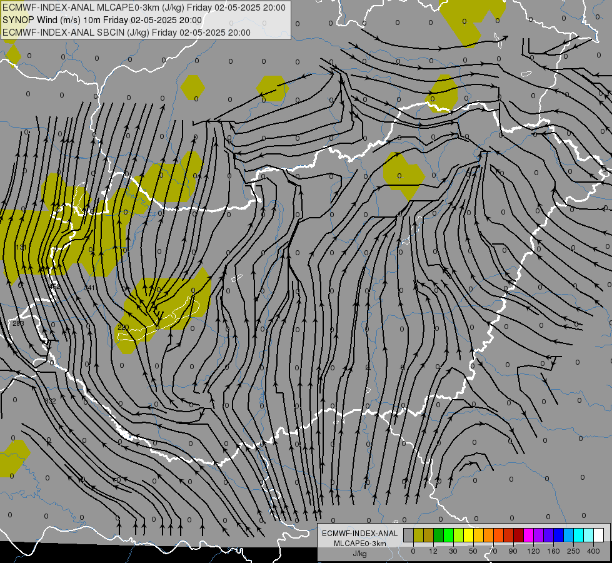The height and width of the screenshot is (563, 612).
Task: Pick the dark maroon legend swatch
Action: coord(518,535)
